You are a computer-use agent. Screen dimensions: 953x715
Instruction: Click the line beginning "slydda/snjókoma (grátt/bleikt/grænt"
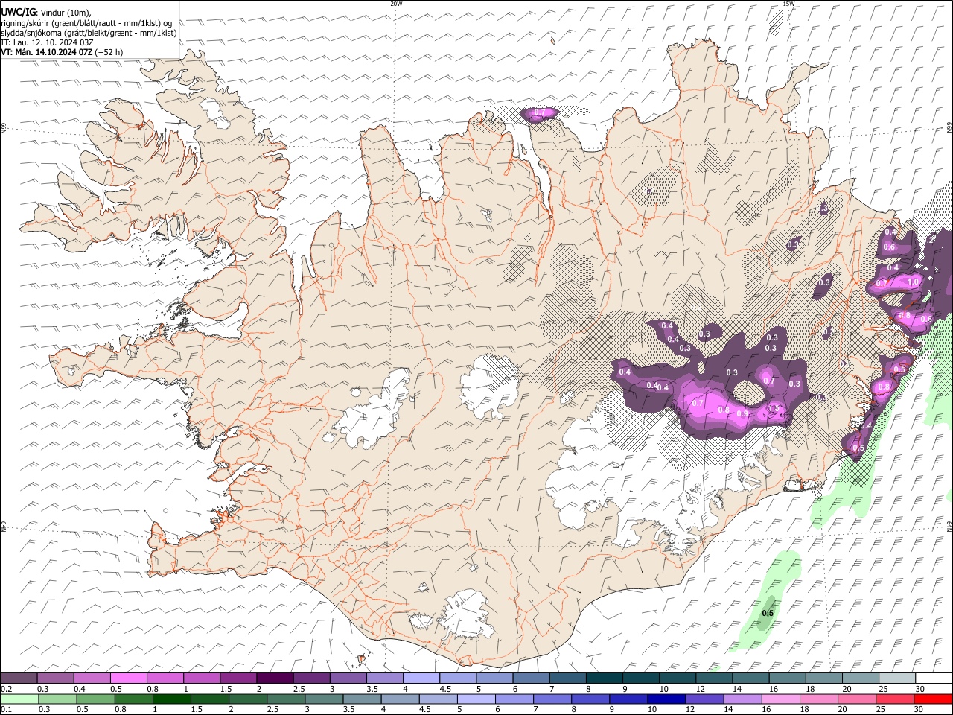(x=89, y=33)
